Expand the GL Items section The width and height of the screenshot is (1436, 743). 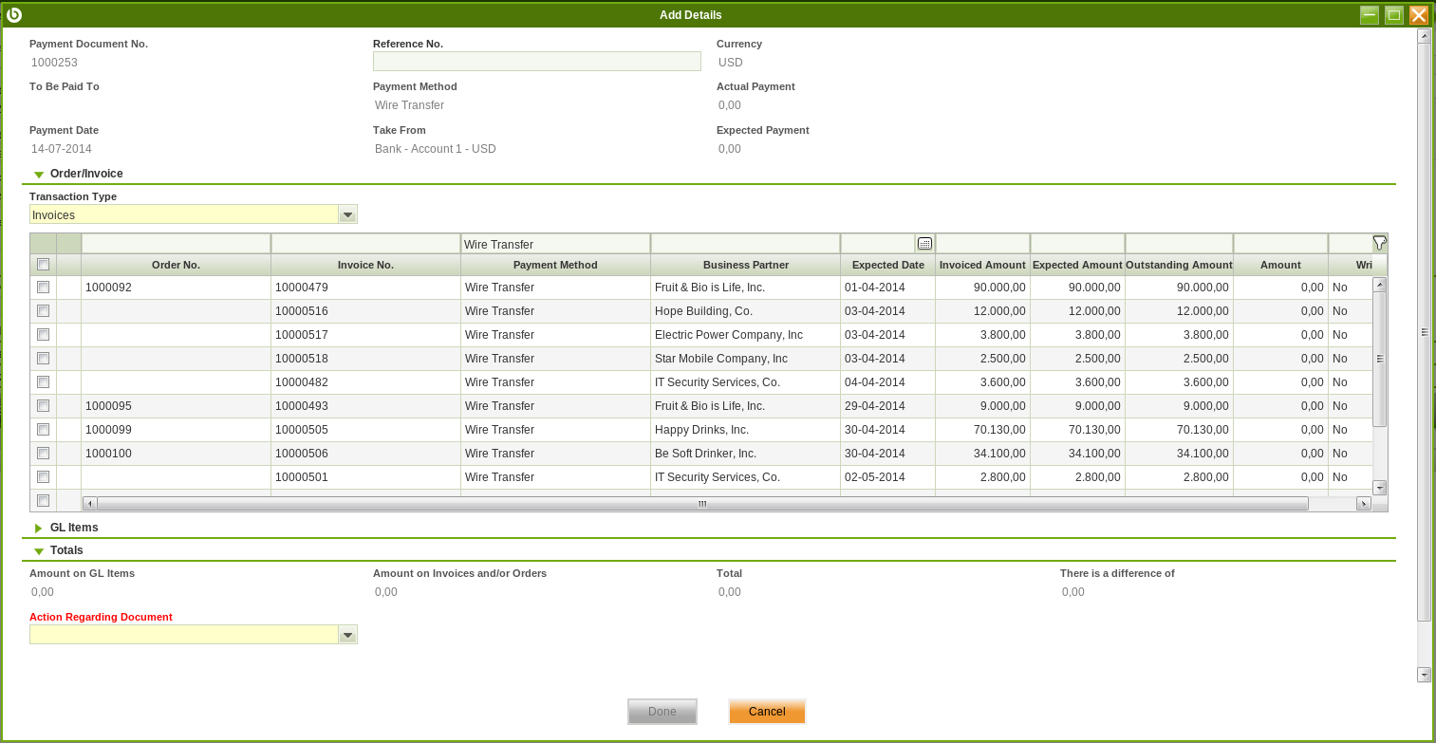point(39,528)
